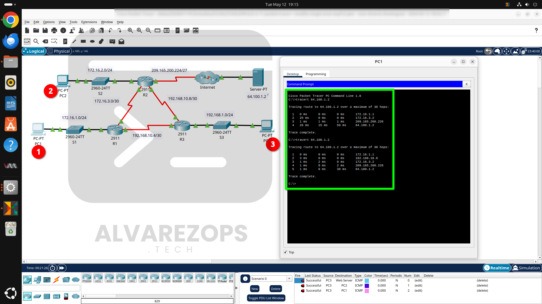Image resolution: width=542 pixels, height=304 pixels.
Task: Zoom out of the workspace
Action: click(148, 30)
